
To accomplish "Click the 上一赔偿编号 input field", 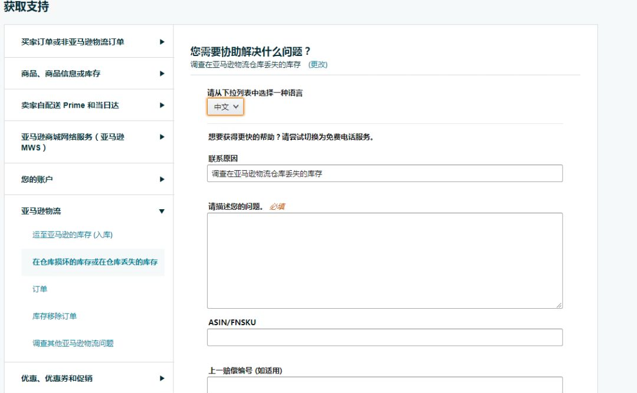I will [385, 385].
